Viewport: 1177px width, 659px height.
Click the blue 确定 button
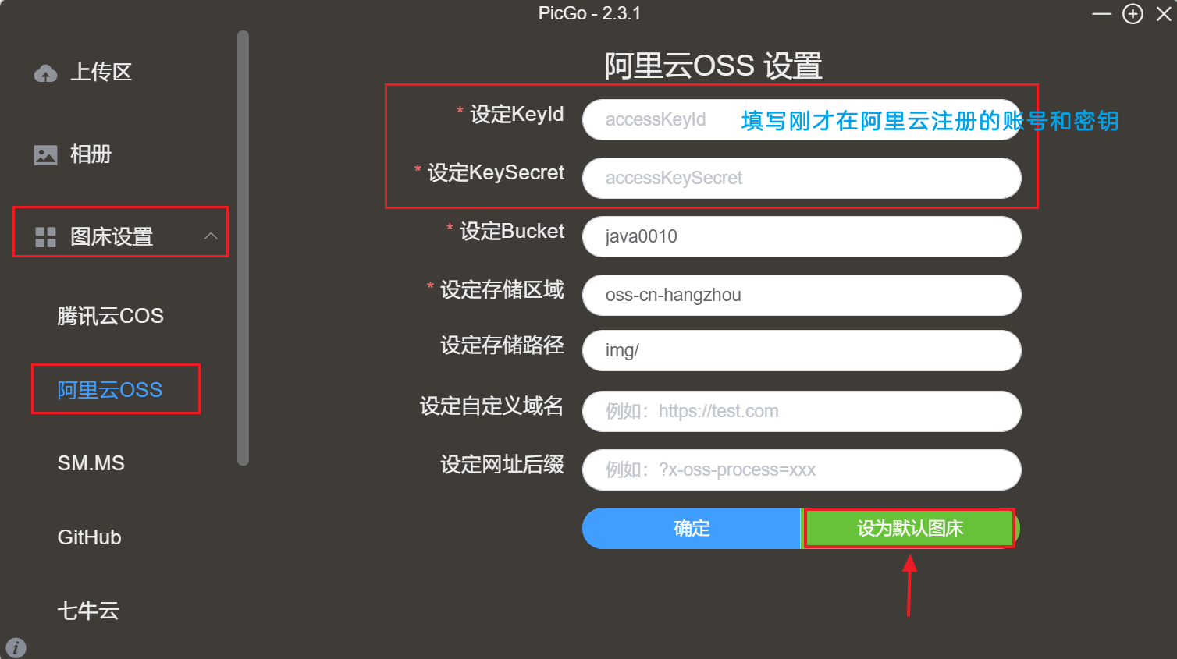692,528
